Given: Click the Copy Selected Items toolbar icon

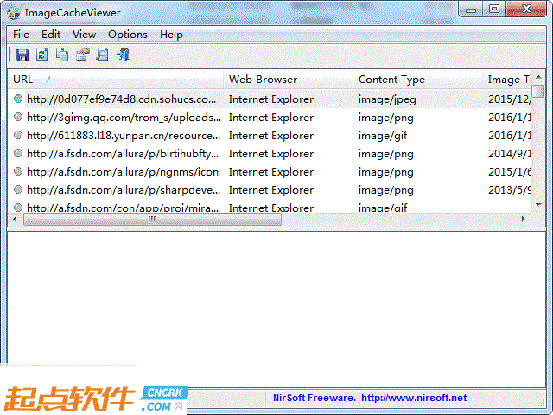Looking at the screenshot, I should coord(62,54).
